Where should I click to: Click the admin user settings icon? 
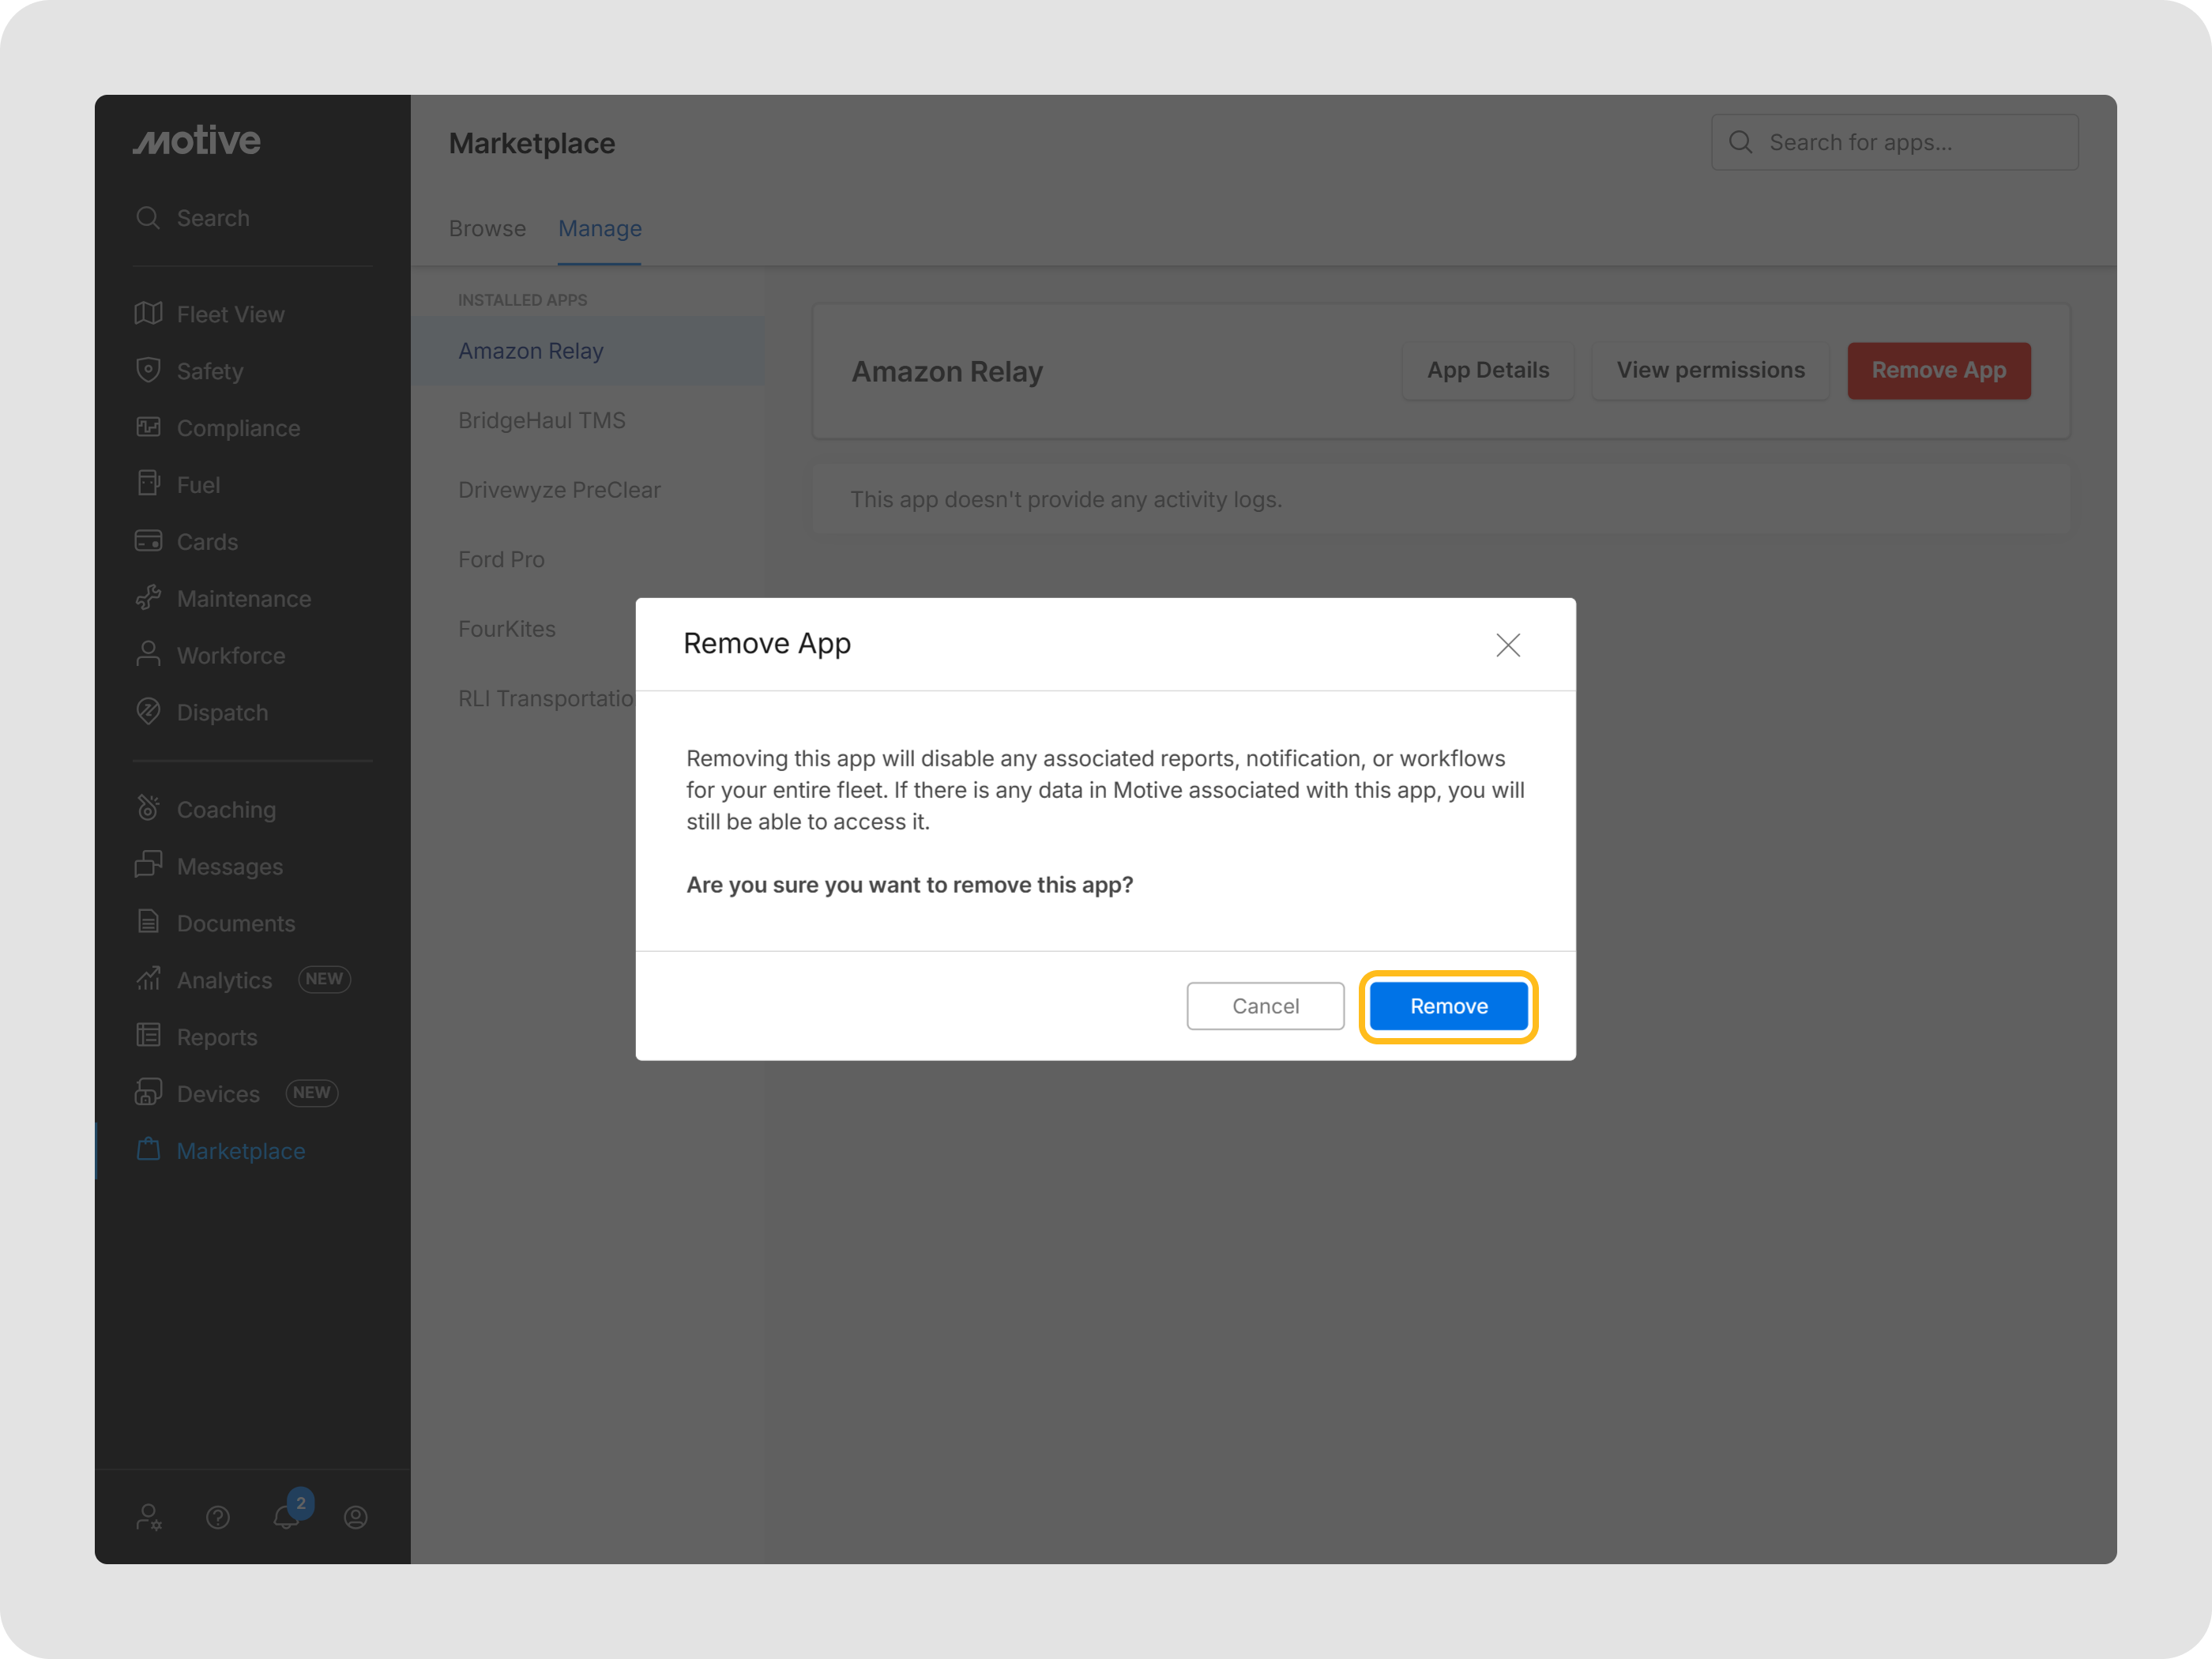[x=149, y=1517]
